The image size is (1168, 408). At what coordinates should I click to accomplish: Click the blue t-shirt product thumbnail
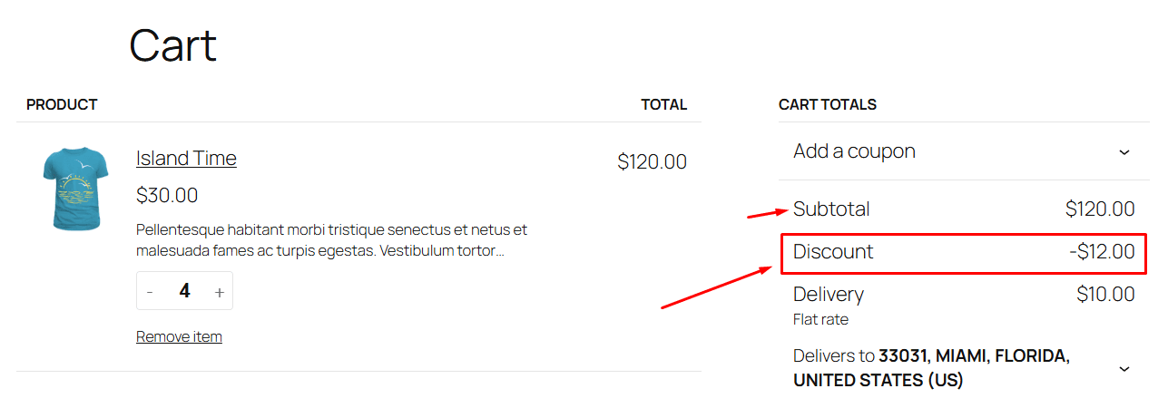tap(75, 189)
